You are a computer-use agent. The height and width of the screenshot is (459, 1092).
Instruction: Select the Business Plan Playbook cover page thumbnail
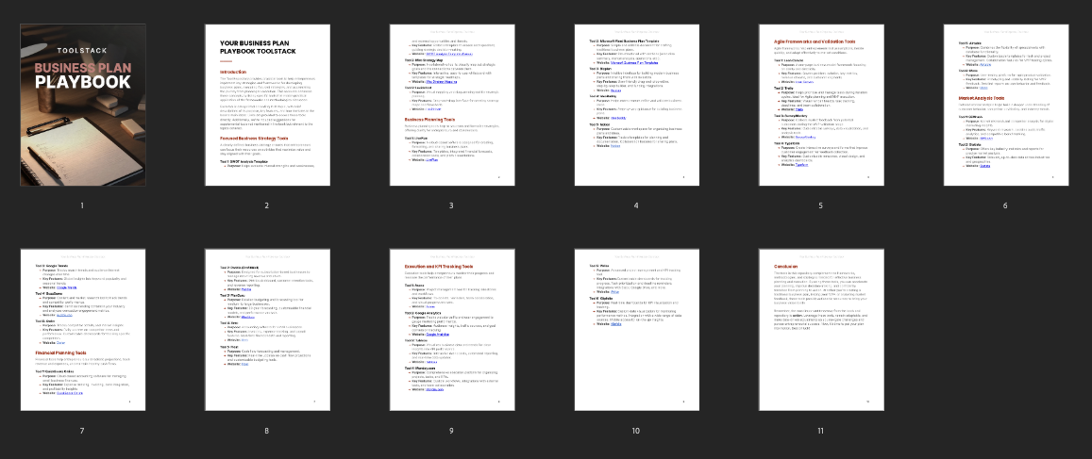[x=82, y=104]
